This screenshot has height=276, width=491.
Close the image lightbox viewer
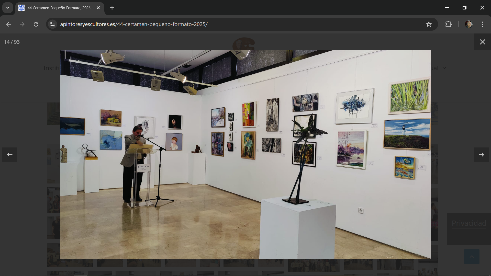pyautogui.click(x=482, y=42)
